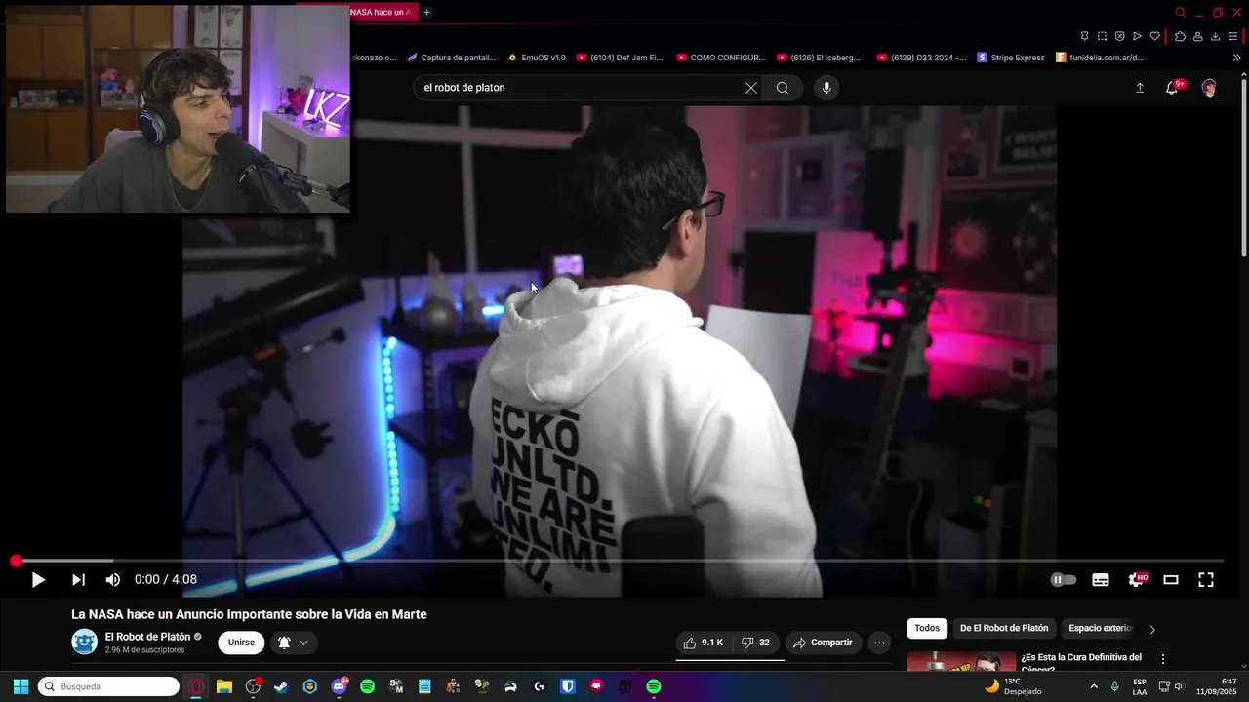The height and width of the screenshot is (702, 1249).
Task: Open the 13°C Despejado weather widget
Action: pos(1013,686)
